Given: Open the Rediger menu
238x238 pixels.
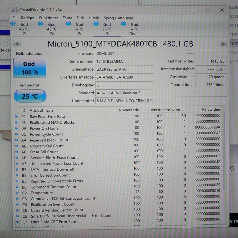Looking at the screenshot, I should (28, 18).
